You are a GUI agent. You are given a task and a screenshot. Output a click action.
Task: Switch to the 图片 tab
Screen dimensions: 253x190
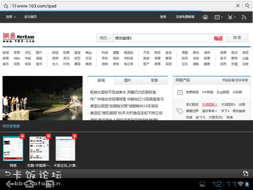pyautogui.click(x=128, y=80)
